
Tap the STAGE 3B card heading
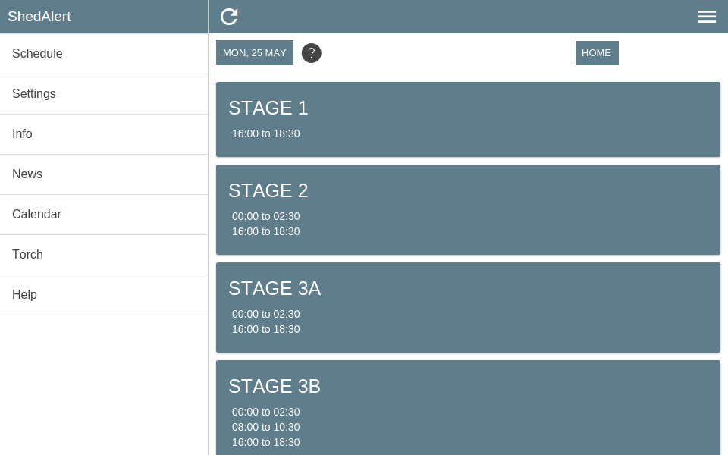click(x=275, y=387)
